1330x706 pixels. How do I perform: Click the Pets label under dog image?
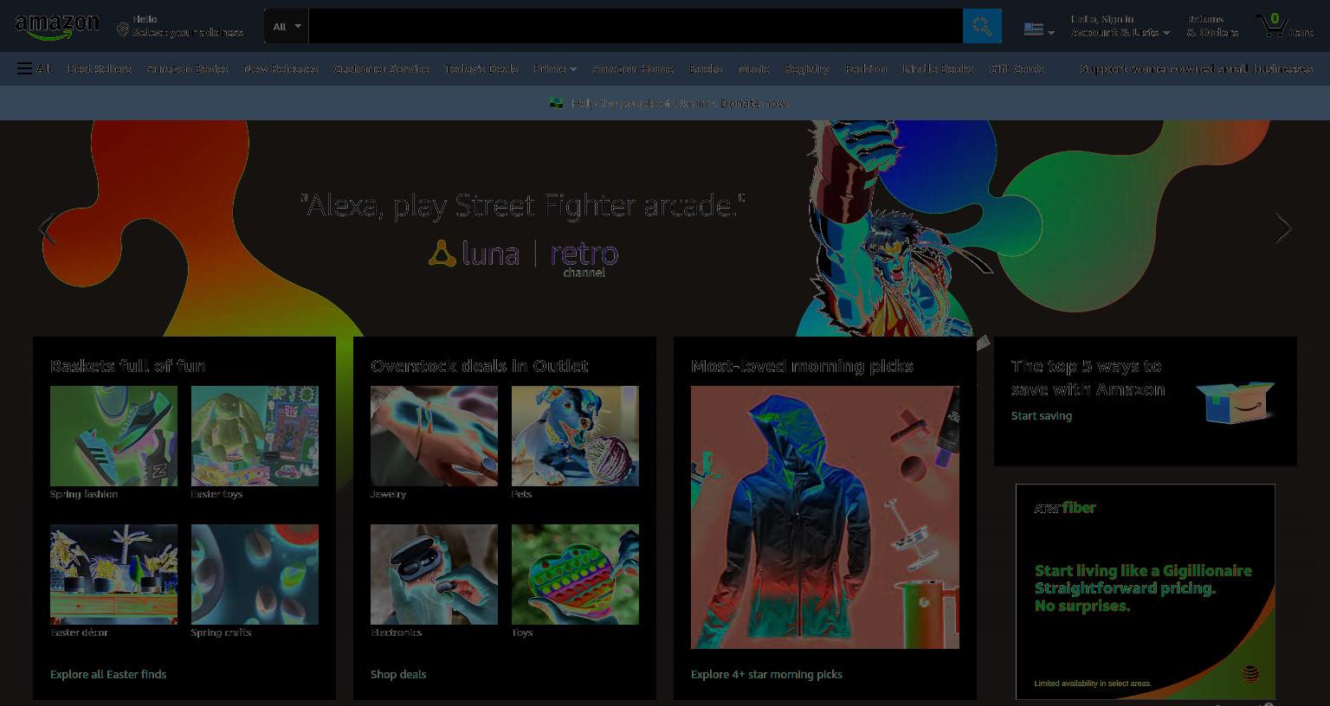522,494
